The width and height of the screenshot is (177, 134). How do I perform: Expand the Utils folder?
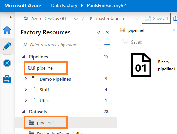[x=26, y=100]
